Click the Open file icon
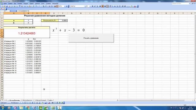The height and width of the screenshot is (110, 196). pyautogui.click(x=4, y=6)
